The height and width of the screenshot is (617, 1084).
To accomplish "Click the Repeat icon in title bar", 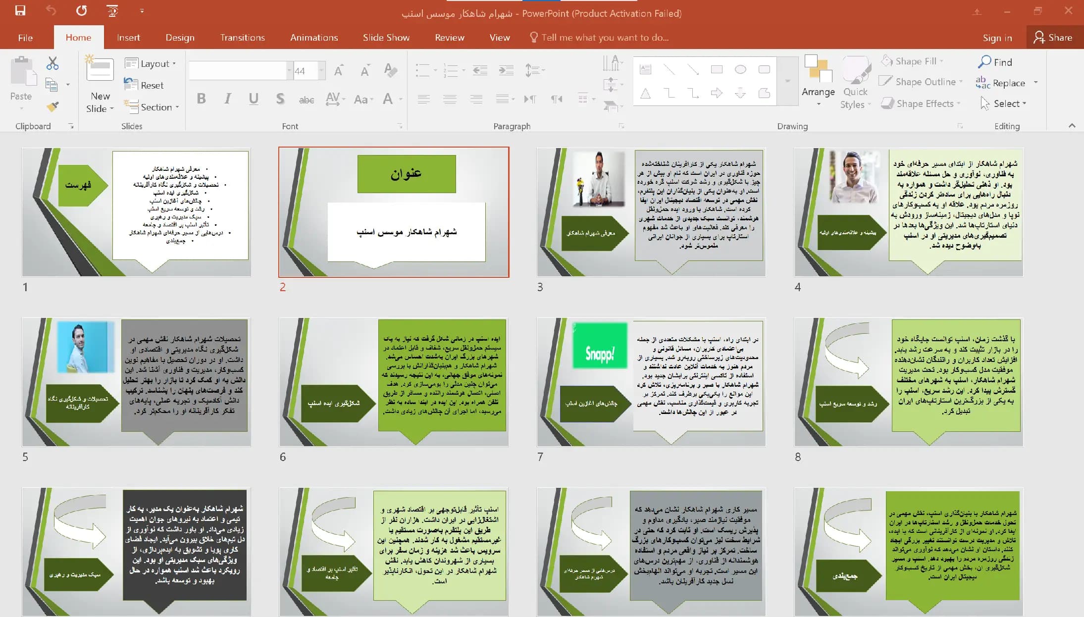I will (x=81, y=10).
